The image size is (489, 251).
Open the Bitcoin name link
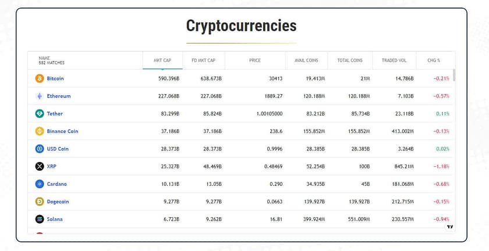click(x=55, y=78)
